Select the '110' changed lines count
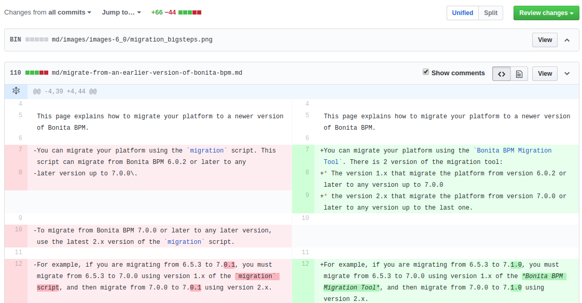This screenshot has height=303, width=582. (15, 73)
